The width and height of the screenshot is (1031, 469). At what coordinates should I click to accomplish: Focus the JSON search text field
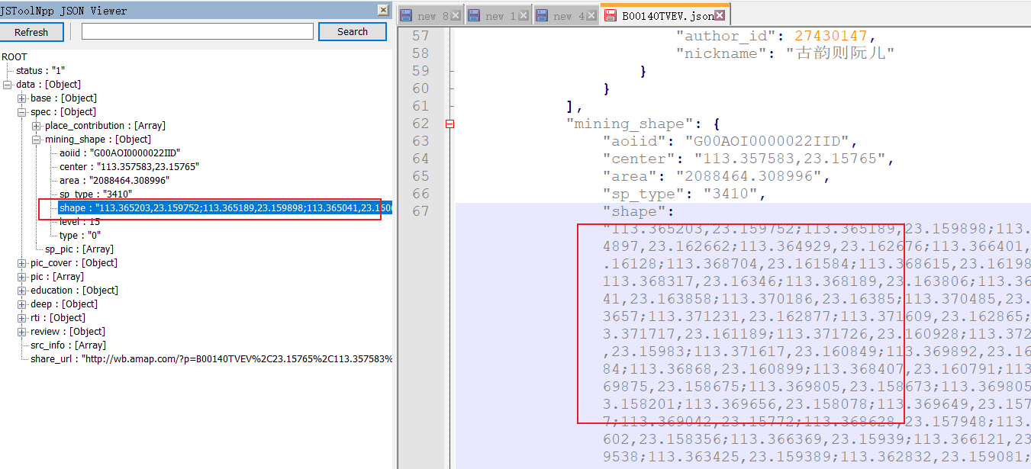[x=198, y=31]
